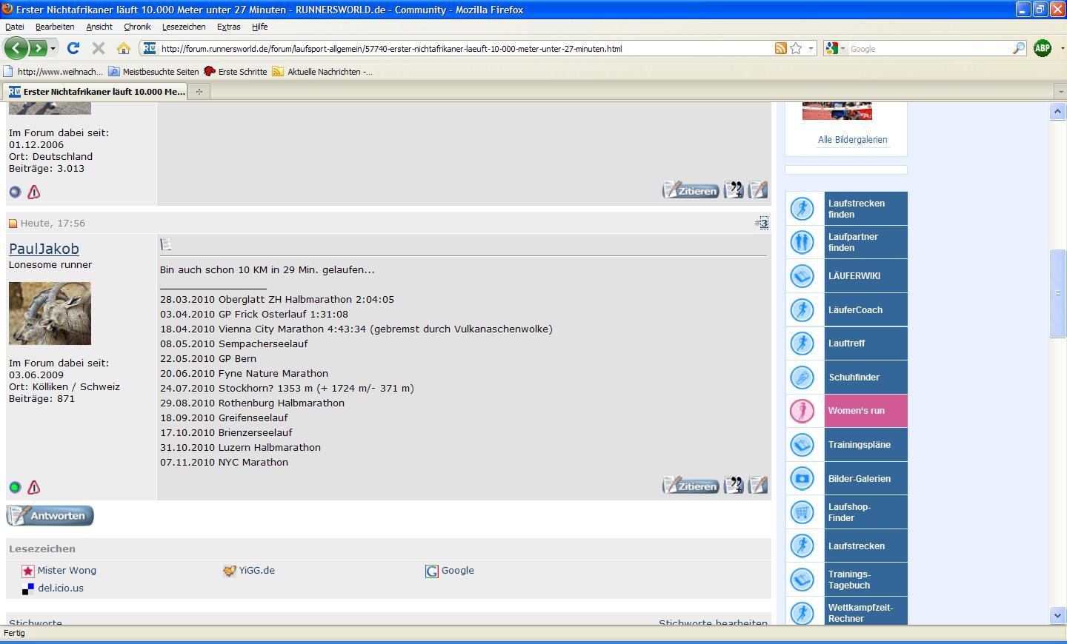Image resolution: width=1067 pixels, height=644 pixels.
Task: Go forward with the green forward arrow
Action: (x=37, y=48)
